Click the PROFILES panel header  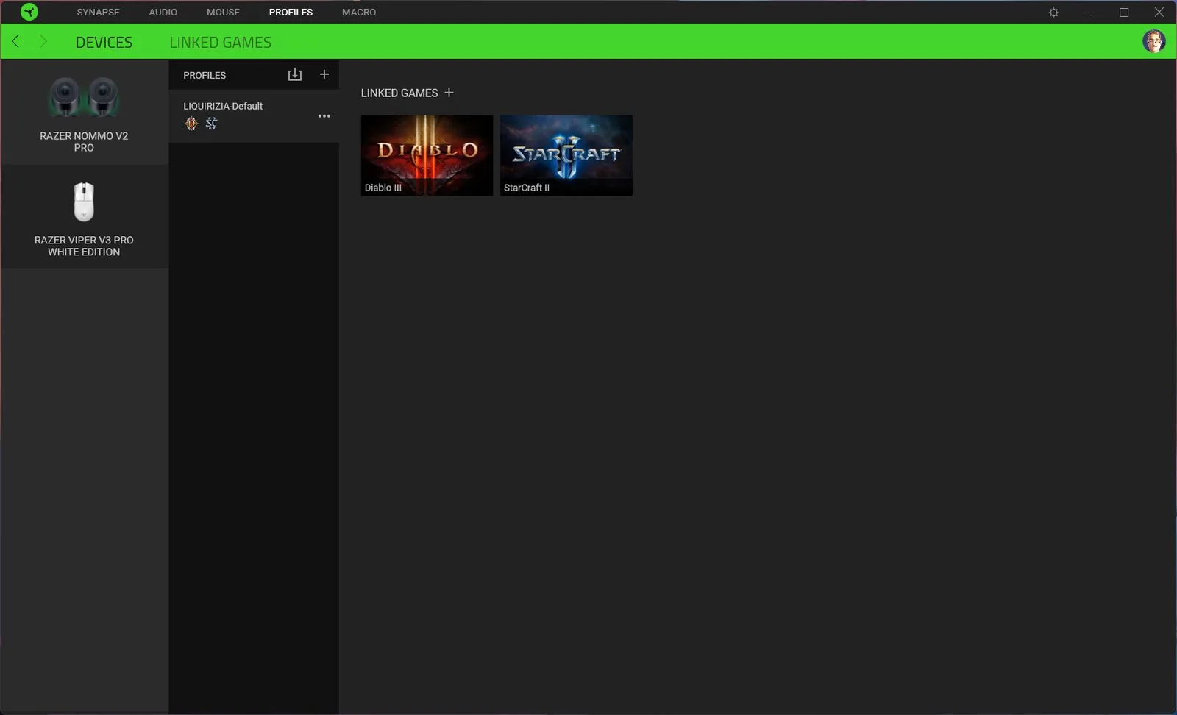tap(205, 75)
